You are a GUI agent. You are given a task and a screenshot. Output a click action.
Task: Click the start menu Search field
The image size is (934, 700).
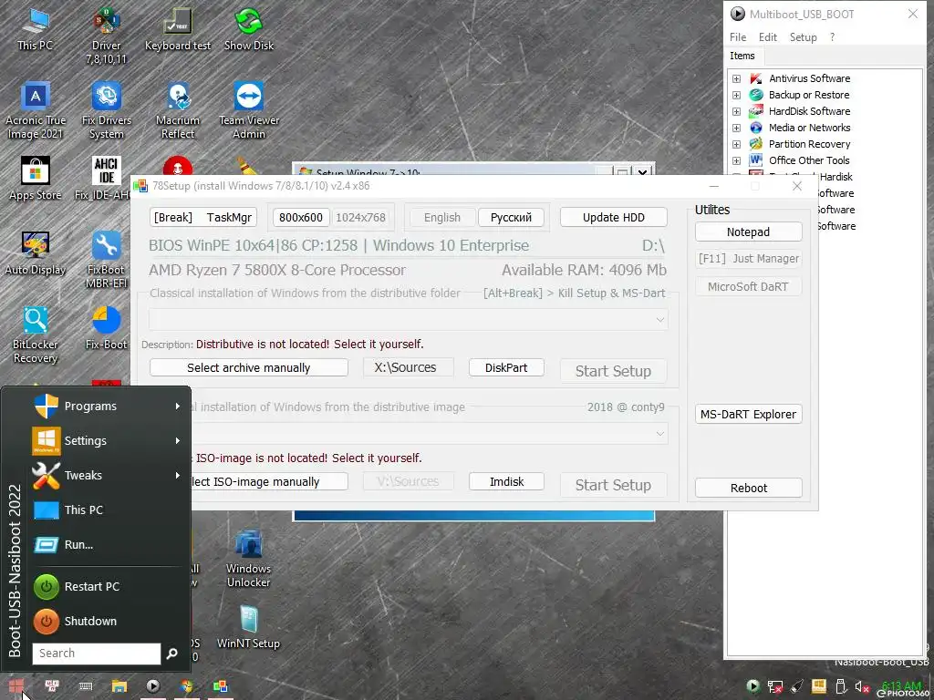tap(96, 653)
